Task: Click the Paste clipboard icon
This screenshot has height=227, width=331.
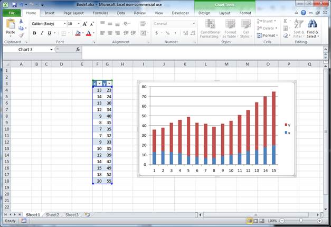Action: tap(11, 24)
